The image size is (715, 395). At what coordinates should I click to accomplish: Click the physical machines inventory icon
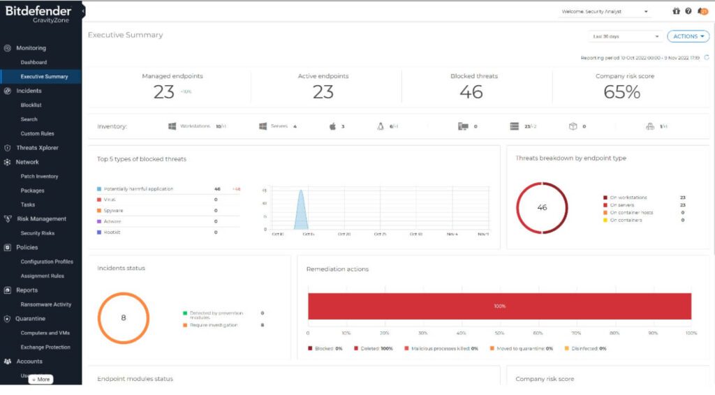pyautogui.click(x=463, y=126)
